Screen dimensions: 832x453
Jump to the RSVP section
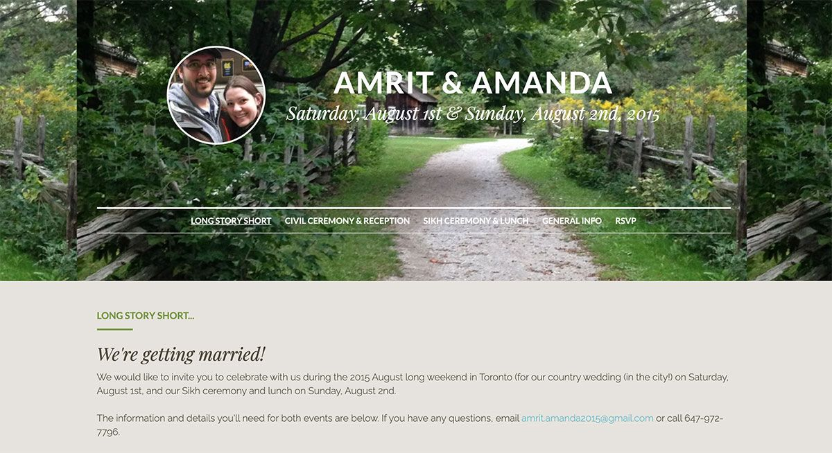(625, 221)
